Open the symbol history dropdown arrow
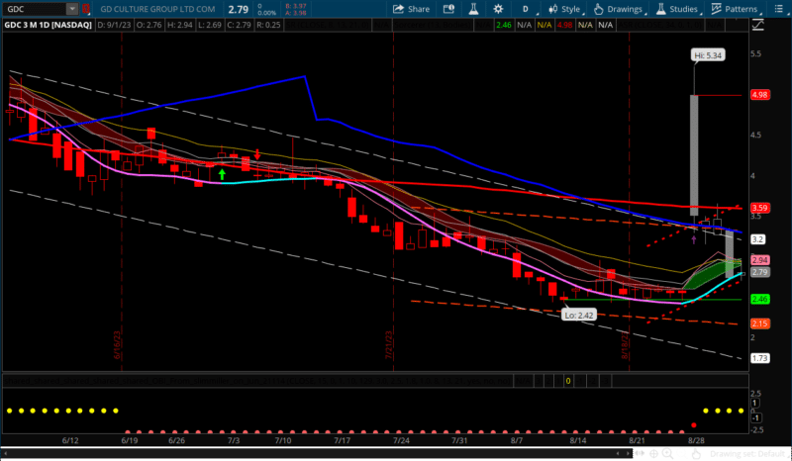Image resolution: width=792 pixels, height=461 pixels. pyautogui.click(x=72, y=9)
